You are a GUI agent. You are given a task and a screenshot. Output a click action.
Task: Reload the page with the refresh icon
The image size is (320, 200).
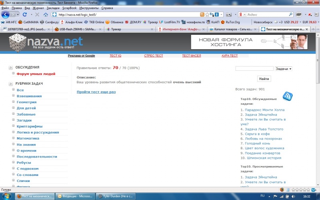[x=25, y=15]
